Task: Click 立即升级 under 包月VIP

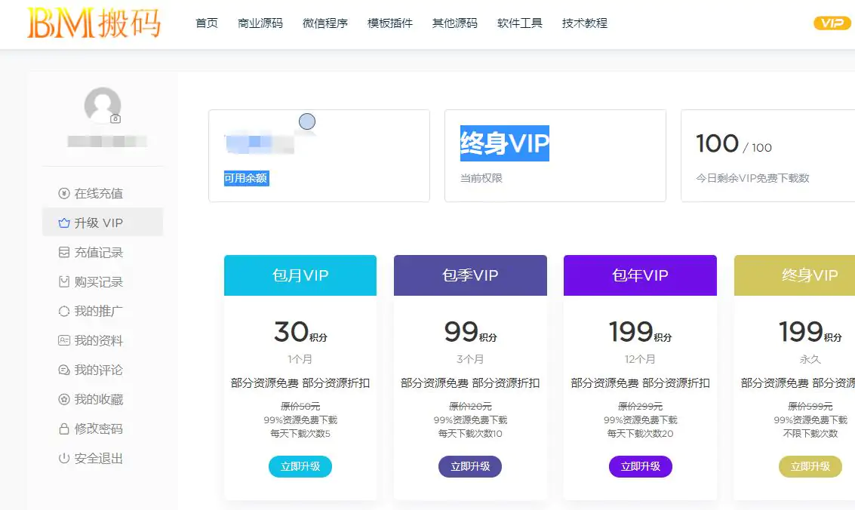Action: pyautogui.click(x=300, y=466)
